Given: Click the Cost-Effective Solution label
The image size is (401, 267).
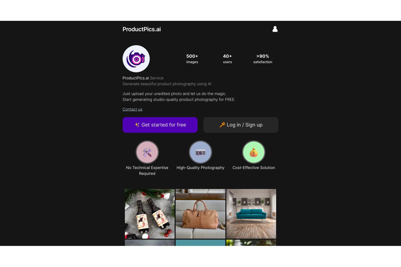Looking at the screenshot, I should tap(254, 168).
